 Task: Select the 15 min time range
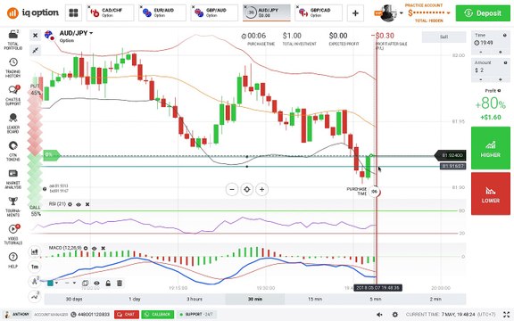click(315, 299)
